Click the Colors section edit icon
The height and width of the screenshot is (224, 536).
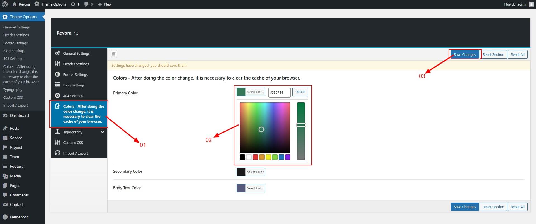coord(58,106)
